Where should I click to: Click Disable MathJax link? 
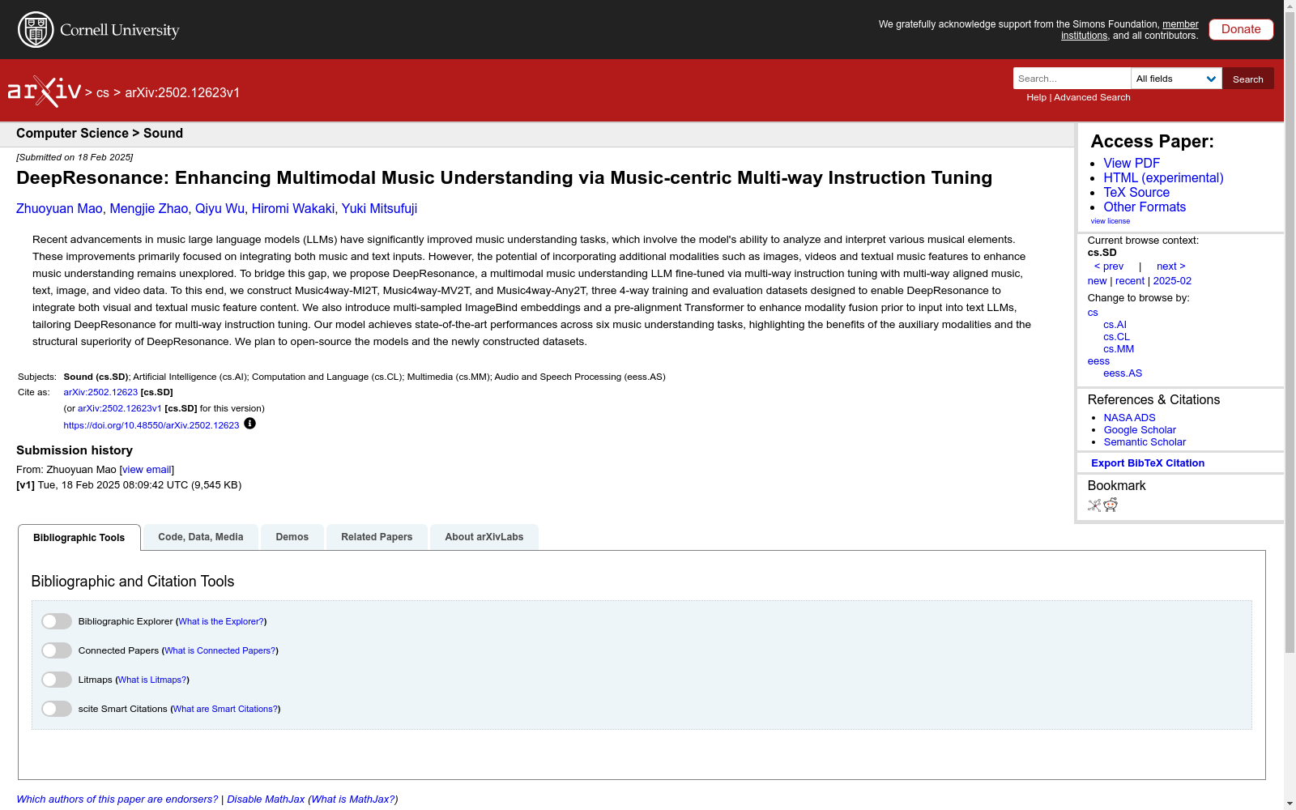point(266,799)
